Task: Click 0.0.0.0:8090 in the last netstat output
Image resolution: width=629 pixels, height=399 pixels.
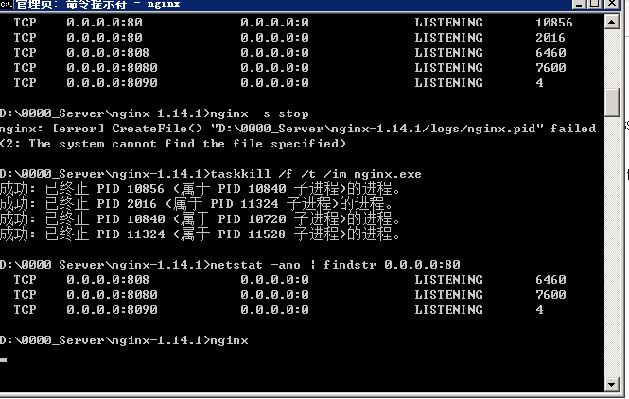Action: 112,310
